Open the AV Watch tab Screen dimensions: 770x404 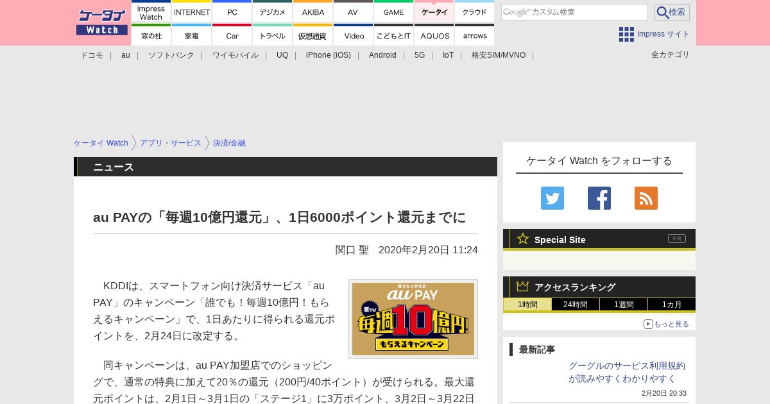tap(354, 12)
